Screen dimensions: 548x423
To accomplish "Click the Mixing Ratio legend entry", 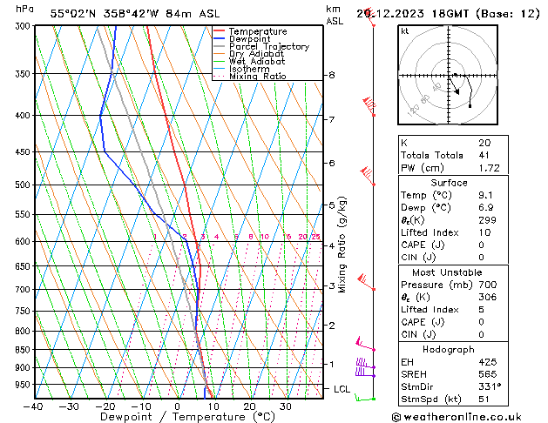I will point(250,76).
